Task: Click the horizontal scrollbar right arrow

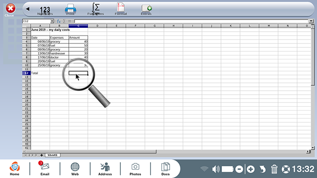Action: point(308,151)
